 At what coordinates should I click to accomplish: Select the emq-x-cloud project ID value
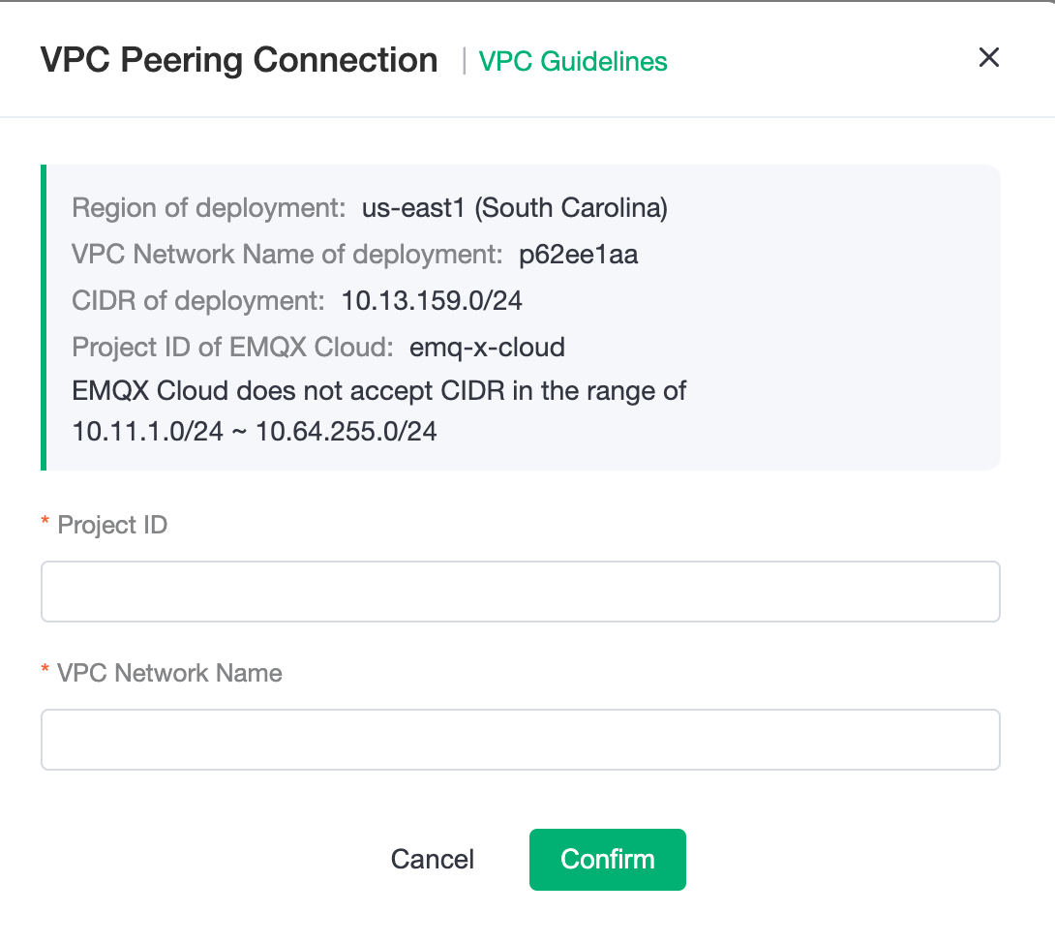(487, 347)
